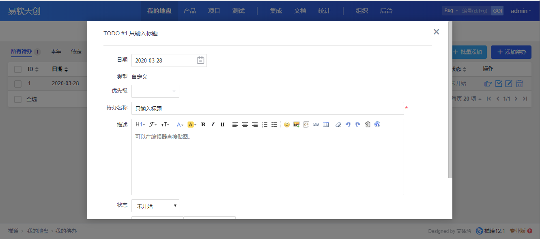Open the 文档 menu

(300, 11)
